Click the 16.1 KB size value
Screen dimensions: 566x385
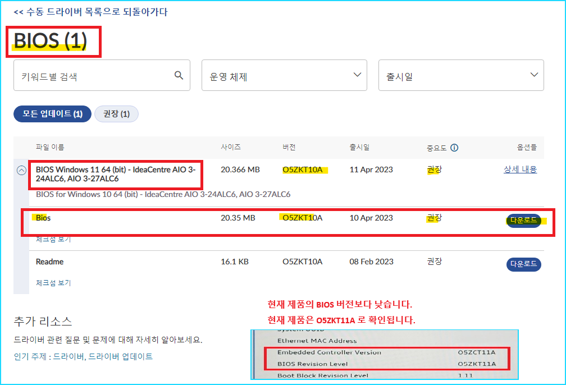235,262
